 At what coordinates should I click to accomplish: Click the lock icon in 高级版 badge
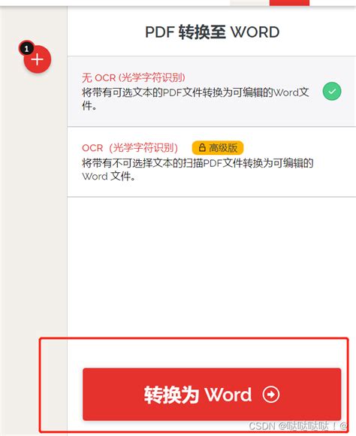coord(202,147)
